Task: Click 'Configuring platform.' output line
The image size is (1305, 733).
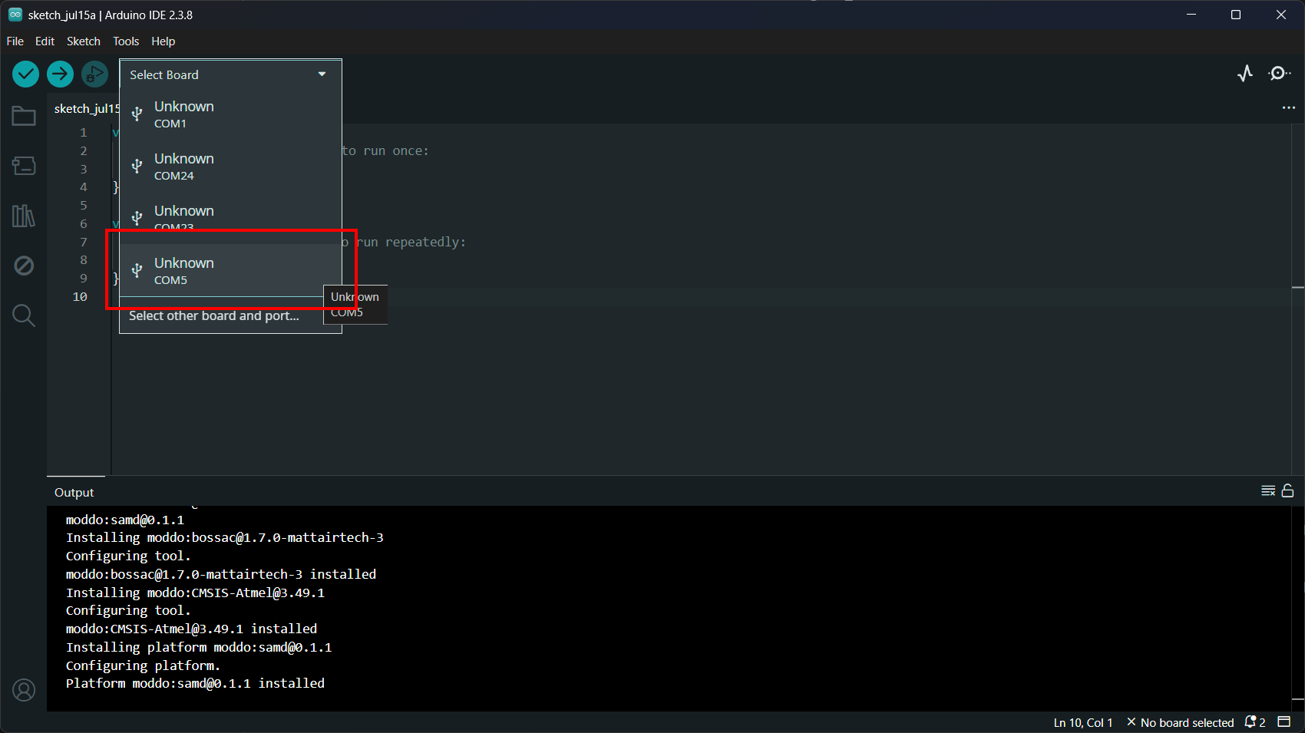Action: (143, 665)
